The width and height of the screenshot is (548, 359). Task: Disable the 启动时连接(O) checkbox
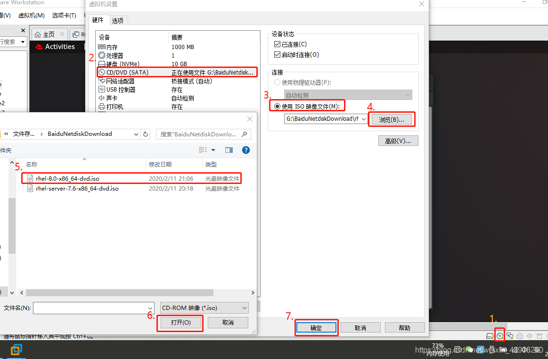tap(277, 54)
